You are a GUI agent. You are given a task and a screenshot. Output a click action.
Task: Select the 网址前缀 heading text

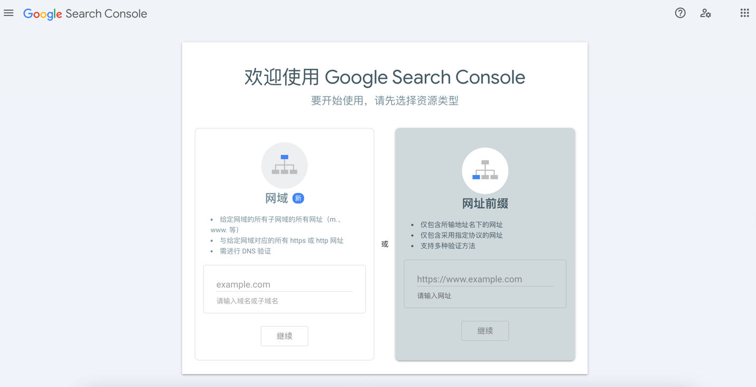(x=485, y=204)
